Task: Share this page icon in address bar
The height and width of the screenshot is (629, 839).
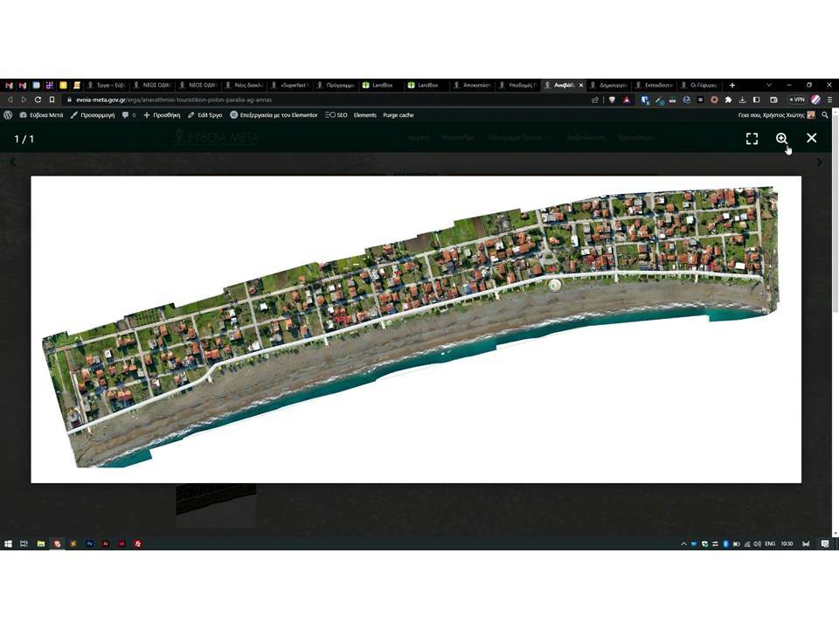Action: 594,100
